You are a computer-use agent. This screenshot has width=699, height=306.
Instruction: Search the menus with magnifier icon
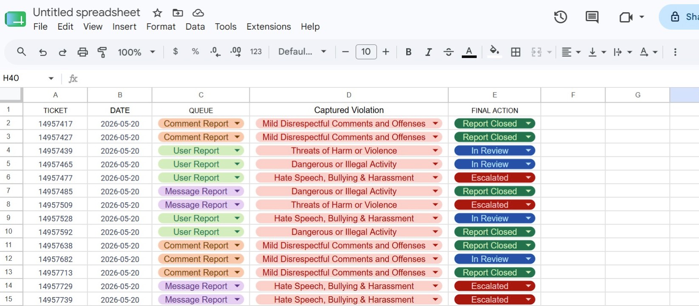pyautogui.click(x=21, y=52)
